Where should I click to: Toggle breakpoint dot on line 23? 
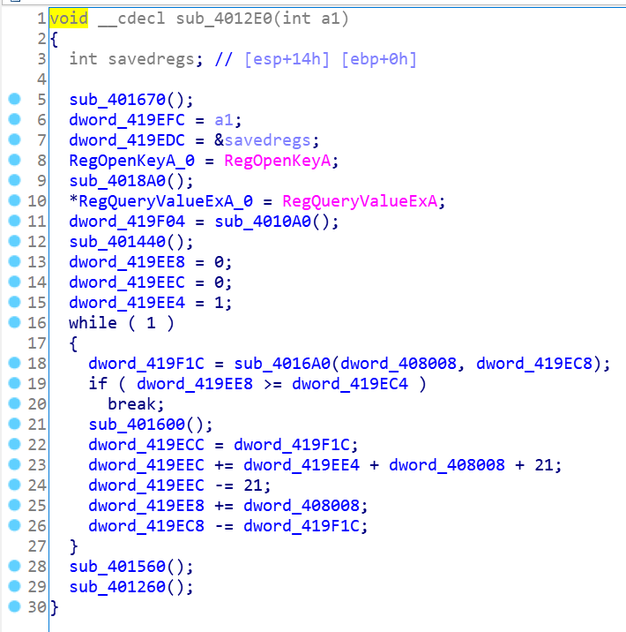(14, 464)
